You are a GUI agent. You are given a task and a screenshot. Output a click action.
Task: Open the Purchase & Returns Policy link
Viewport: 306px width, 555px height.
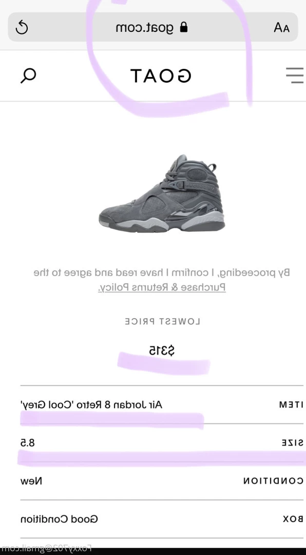(x=162, y=287)
